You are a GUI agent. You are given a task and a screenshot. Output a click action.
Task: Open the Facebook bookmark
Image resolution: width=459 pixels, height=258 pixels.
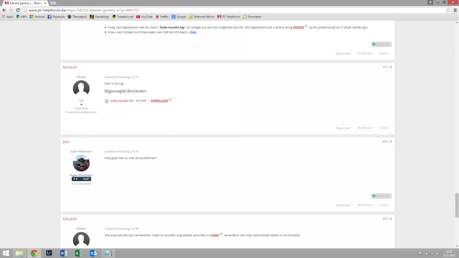(x=56, y=16)
